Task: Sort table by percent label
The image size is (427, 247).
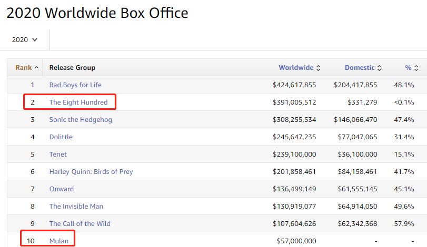Action: [408, 68]
